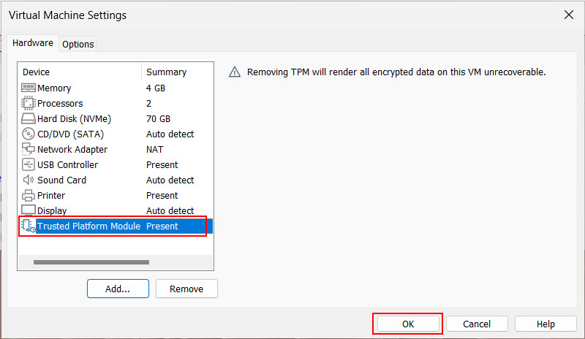The width and height of the screenshot is (585, 339).
Task: Click the USB Controller icon
Action: [x=29, y=164]
